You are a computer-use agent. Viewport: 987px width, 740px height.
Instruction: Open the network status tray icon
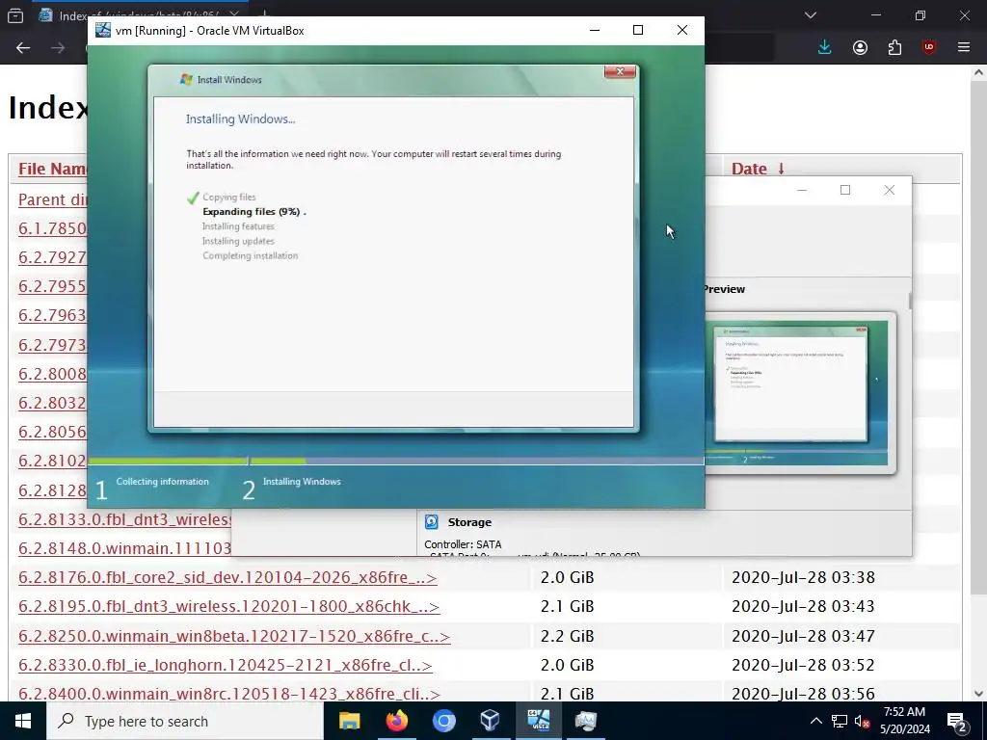840,721
